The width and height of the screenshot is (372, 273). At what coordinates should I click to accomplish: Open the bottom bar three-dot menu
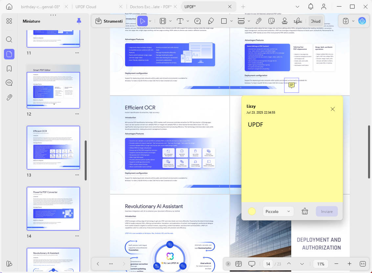point(111,263)
